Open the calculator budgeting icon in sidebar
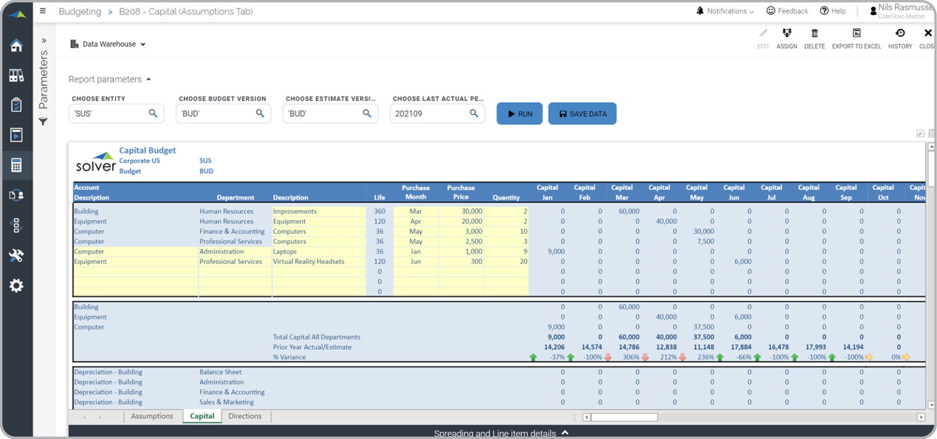 tap(16, 165)
